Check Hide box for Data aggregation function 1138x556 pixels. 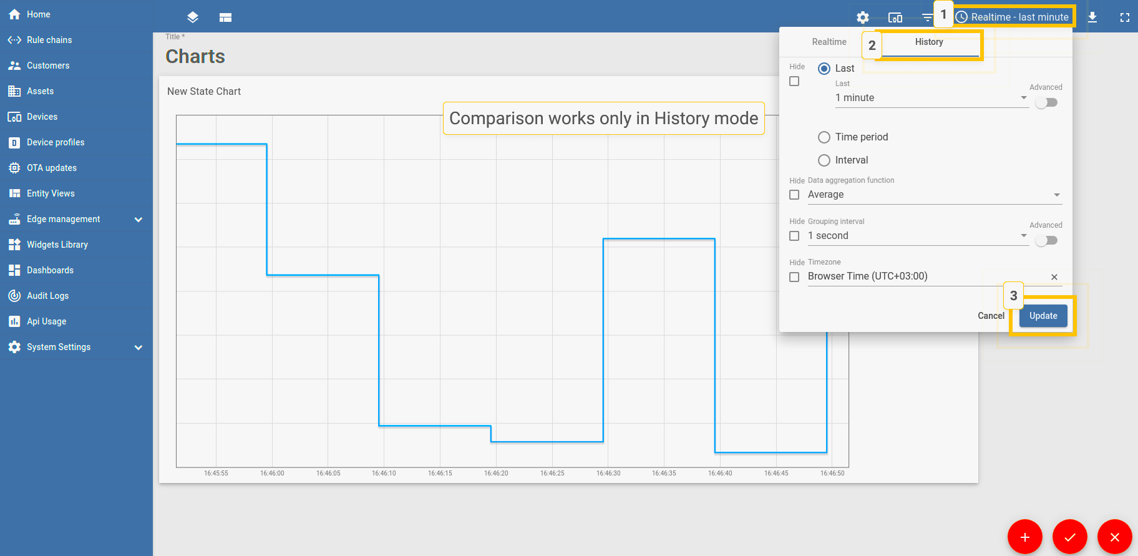click(794, 195)
